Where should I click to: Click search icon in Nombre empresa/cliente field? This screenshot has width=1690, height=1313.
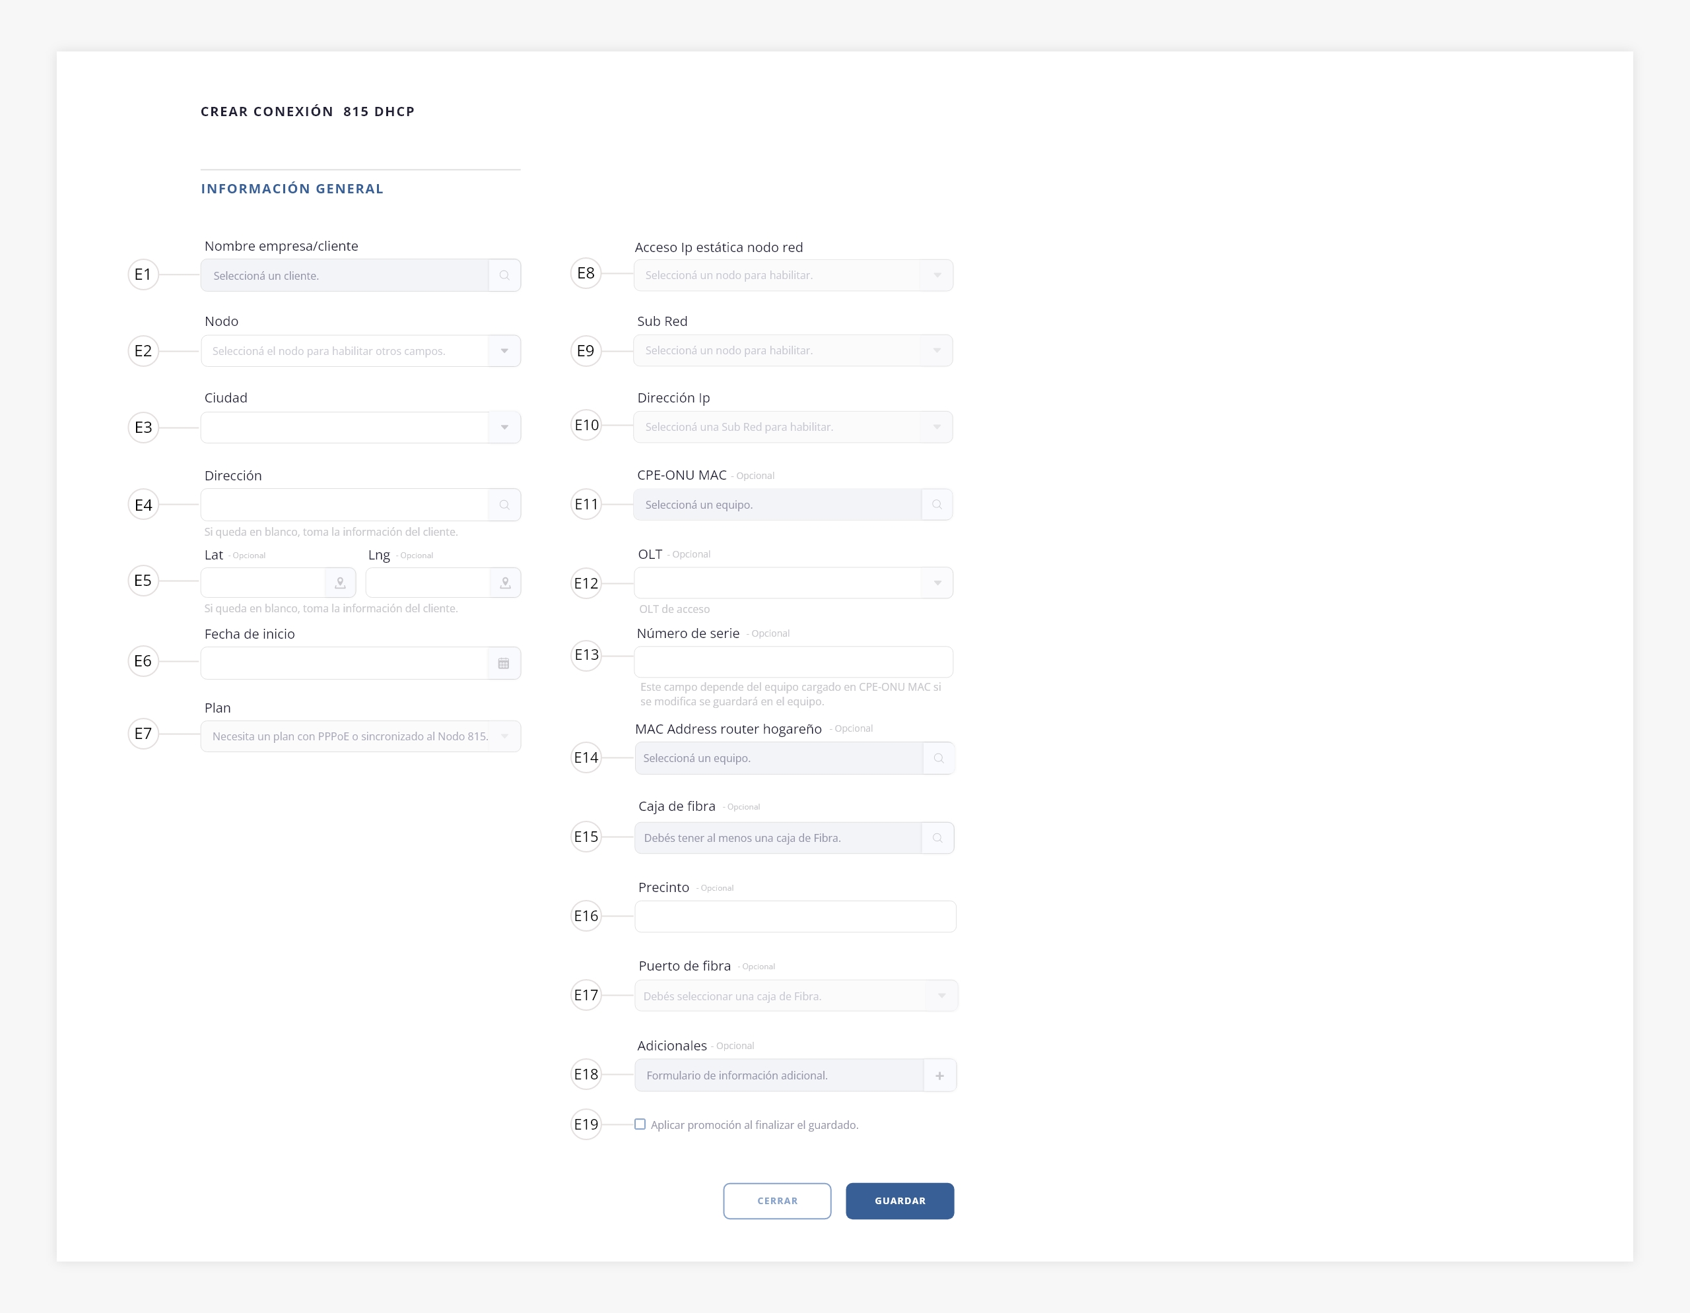[x=504, y=275]
